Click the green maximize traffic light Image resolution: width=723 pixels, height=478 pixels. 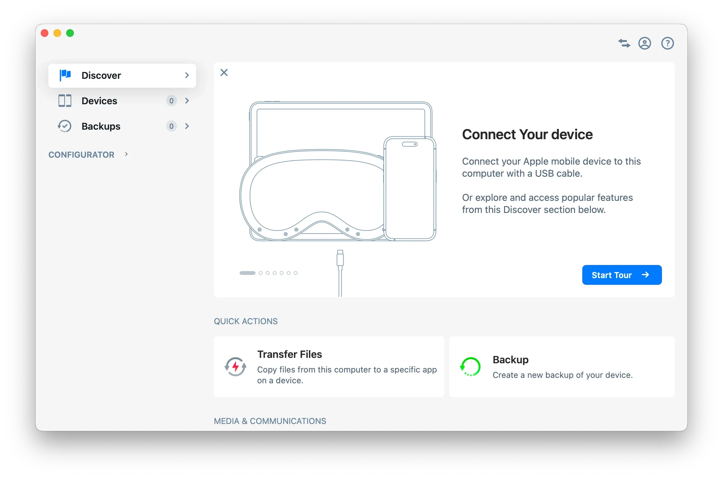click(x=70, y=33)
